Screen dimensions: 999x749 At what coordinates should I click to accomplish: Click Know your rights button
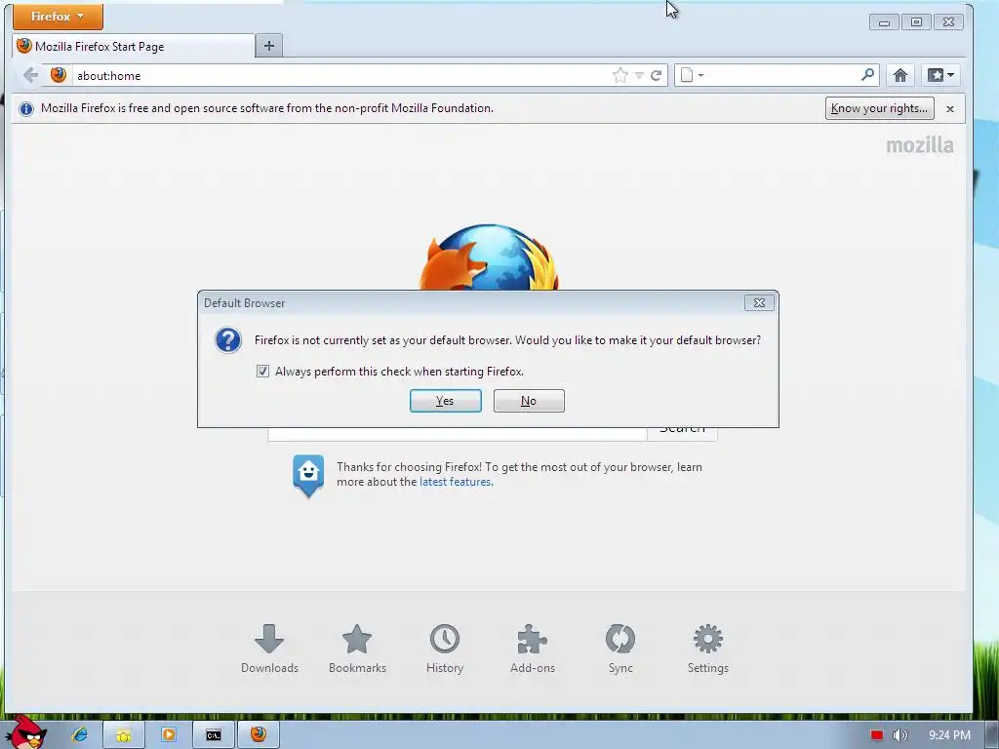tap(879, 108)
